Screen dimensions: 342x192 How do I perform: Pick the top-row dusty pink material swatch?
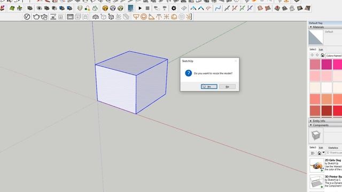pyautogui.click(x=315, y=65)
